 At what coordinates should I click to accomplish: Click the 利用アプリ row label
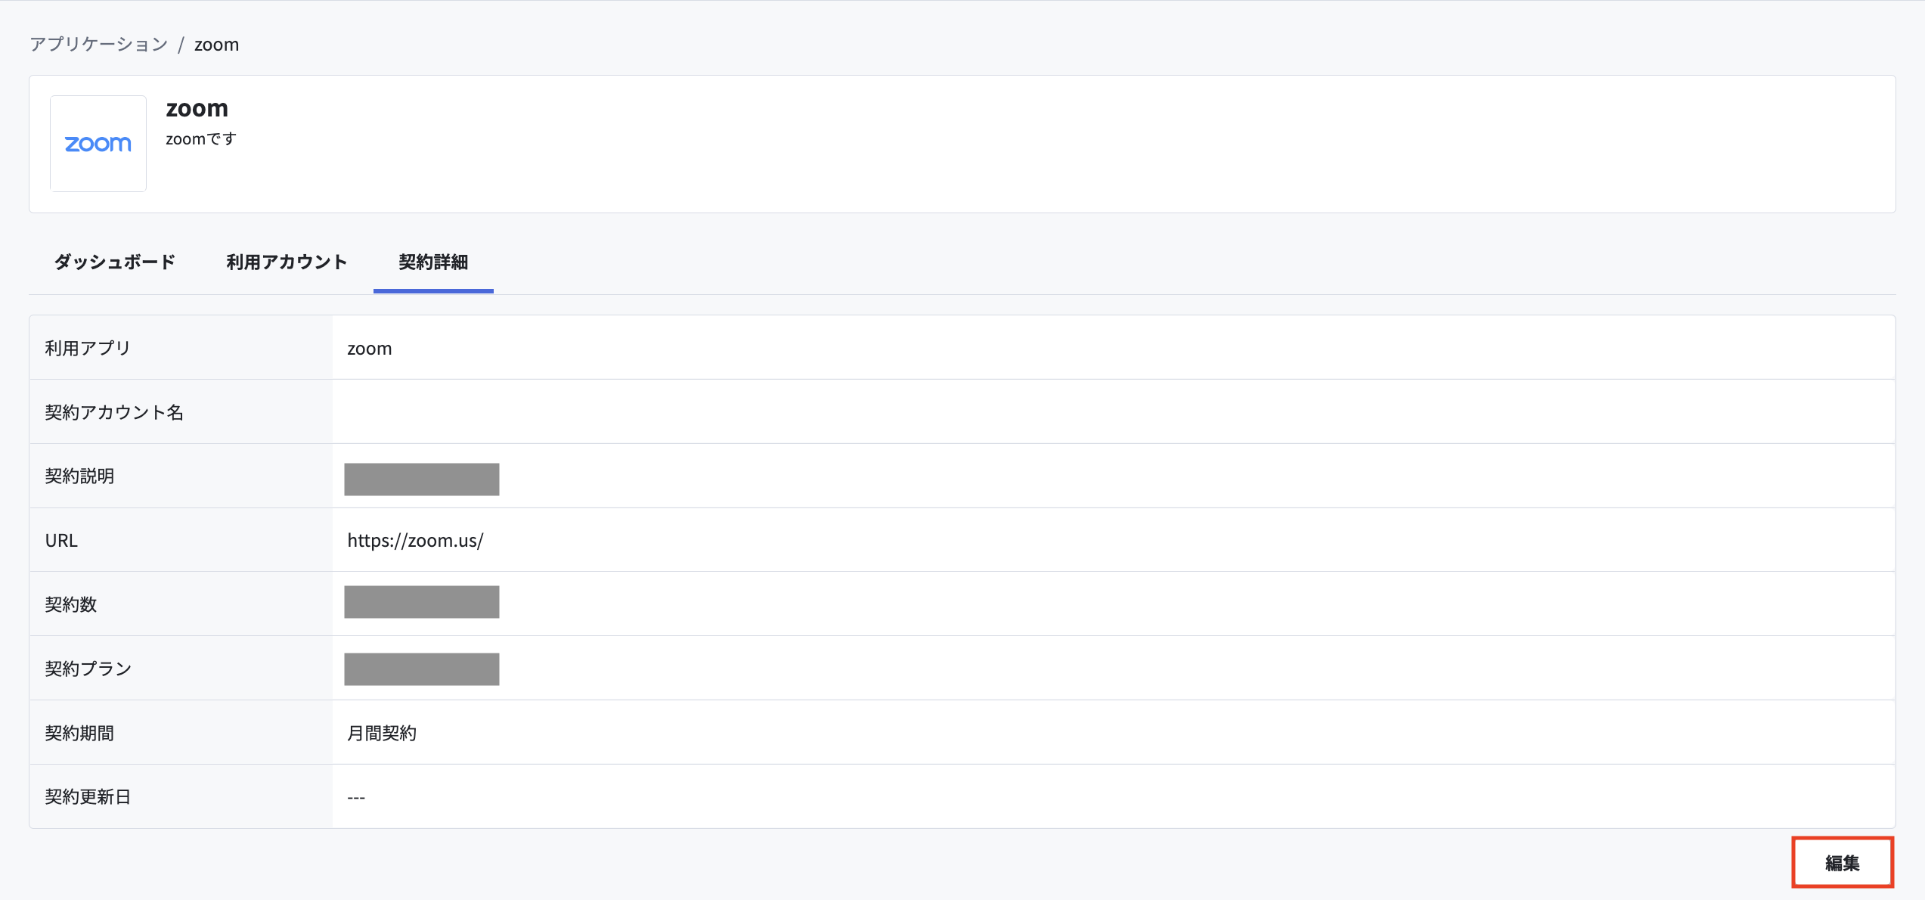(88, 348)
